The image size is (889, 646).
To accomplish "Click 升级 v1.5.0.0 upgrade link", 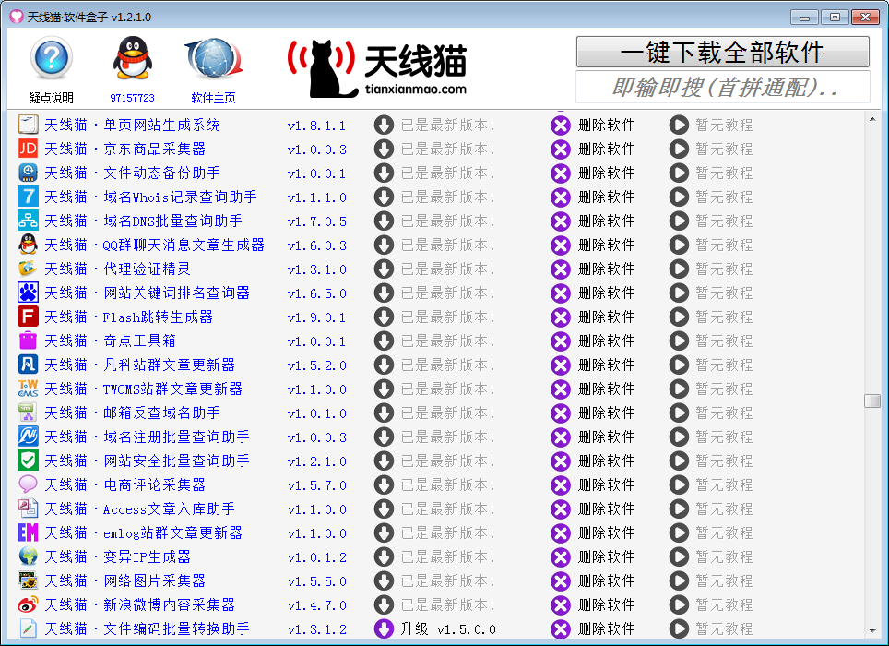I will (448, 629).
